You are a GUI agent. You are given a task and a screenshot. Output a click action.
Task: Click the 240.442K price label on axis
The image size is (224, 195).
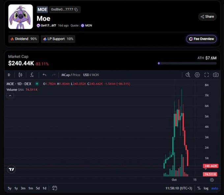click(x=210, y=166)
